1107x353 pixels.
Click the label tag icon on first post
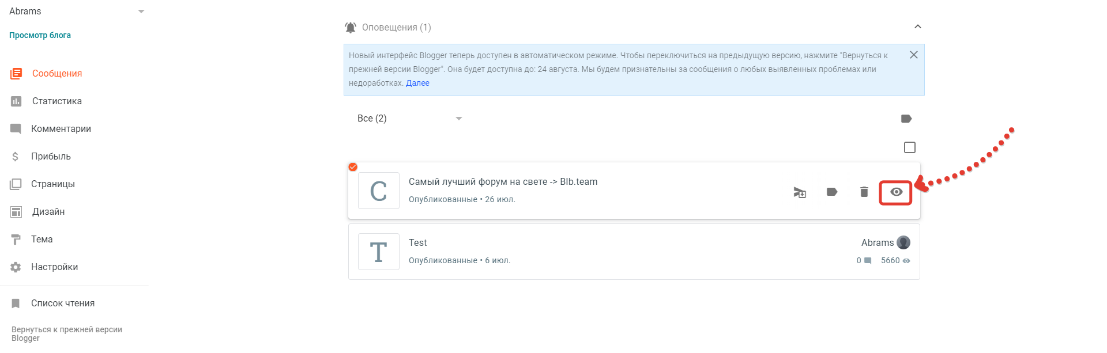pyautogui.click(x=831, y=192)
